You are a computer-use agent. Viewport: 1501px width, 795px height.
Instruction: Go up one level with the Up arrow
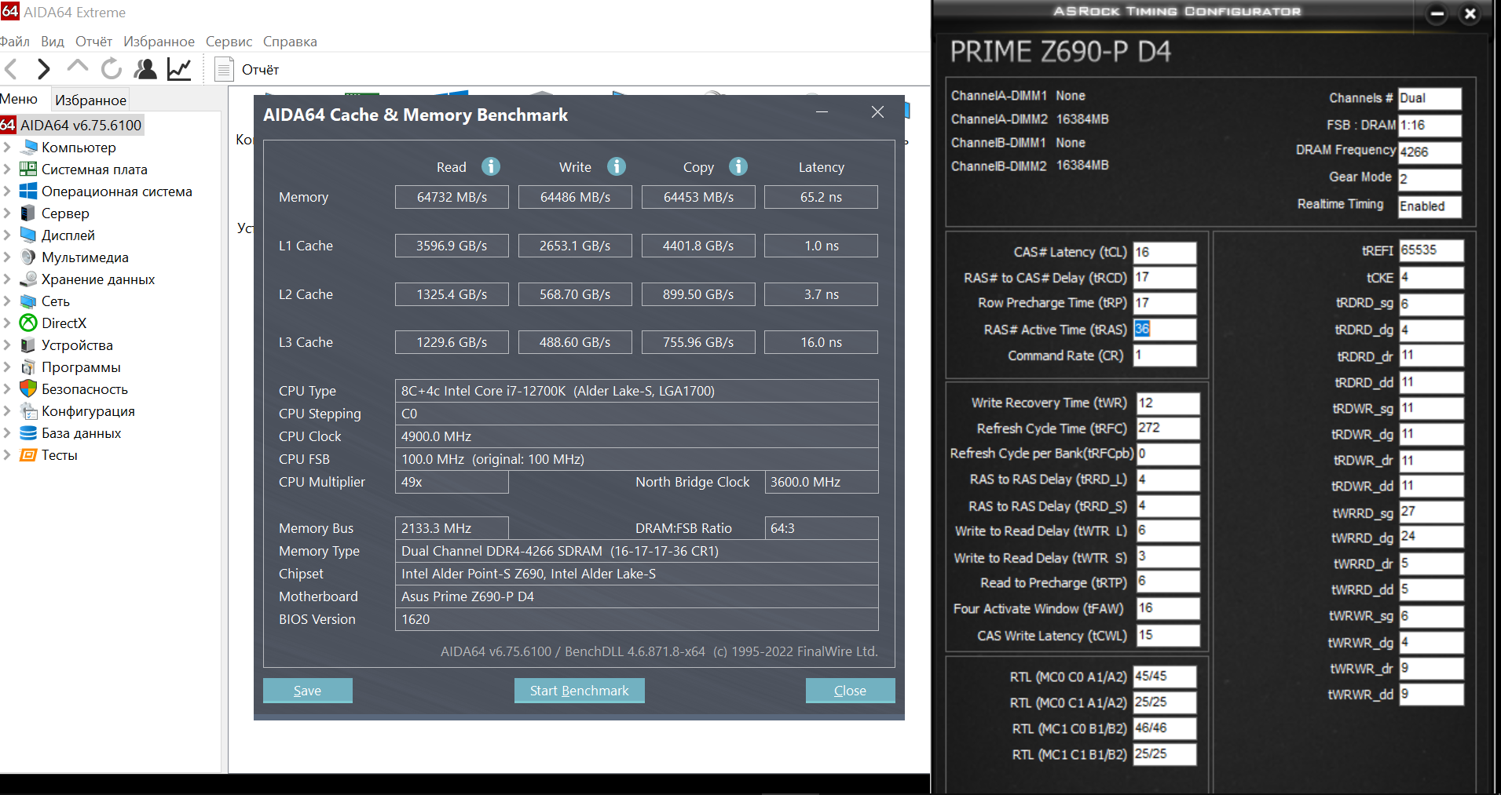click(x=78, y=67)
